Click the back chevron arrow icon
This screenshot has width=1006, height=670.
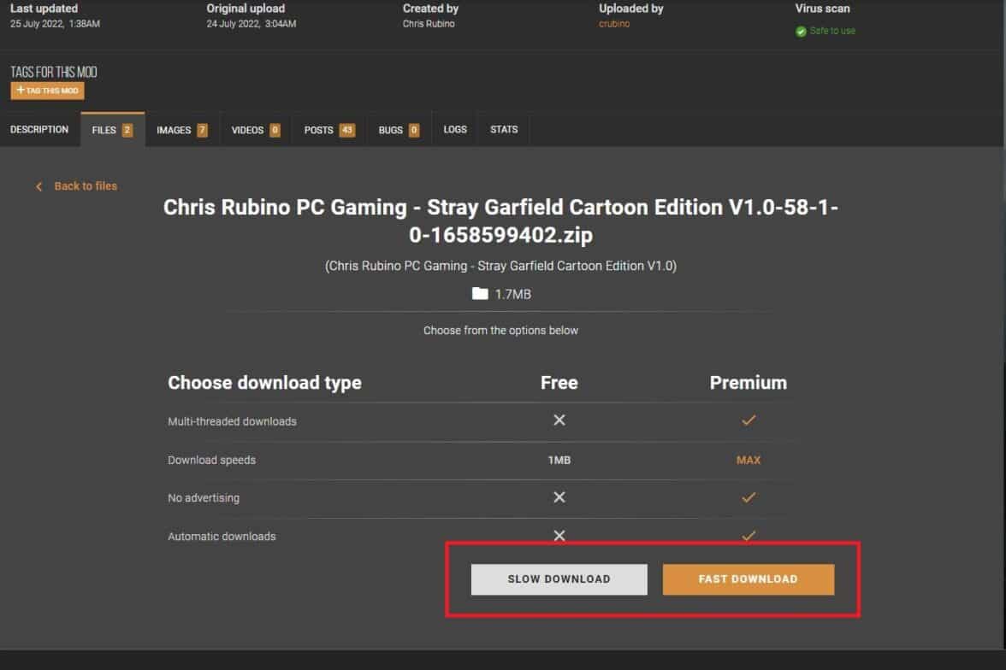[39, 186]
